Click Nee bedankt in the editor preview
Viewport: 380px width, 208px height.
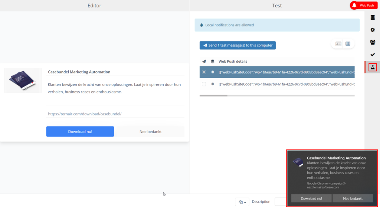click(150, 132)
